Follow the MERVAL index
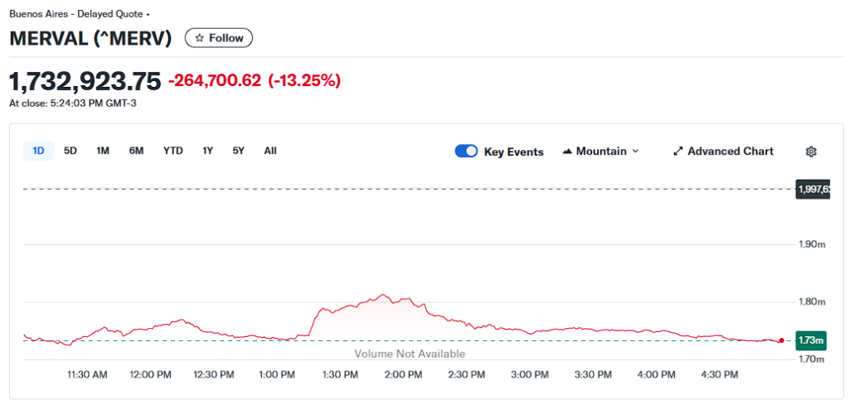The width and height of the screenshot is (849, 405). coord(219,38)
